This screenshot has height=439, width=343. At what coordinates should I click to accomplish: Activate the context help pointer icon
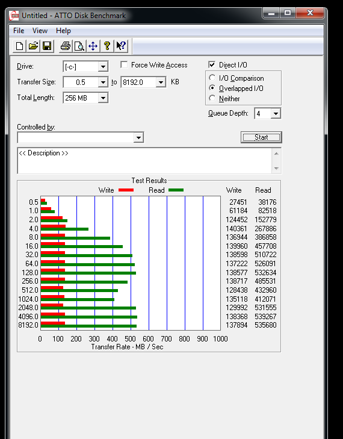pyautogui.click(x=121, y=46)
